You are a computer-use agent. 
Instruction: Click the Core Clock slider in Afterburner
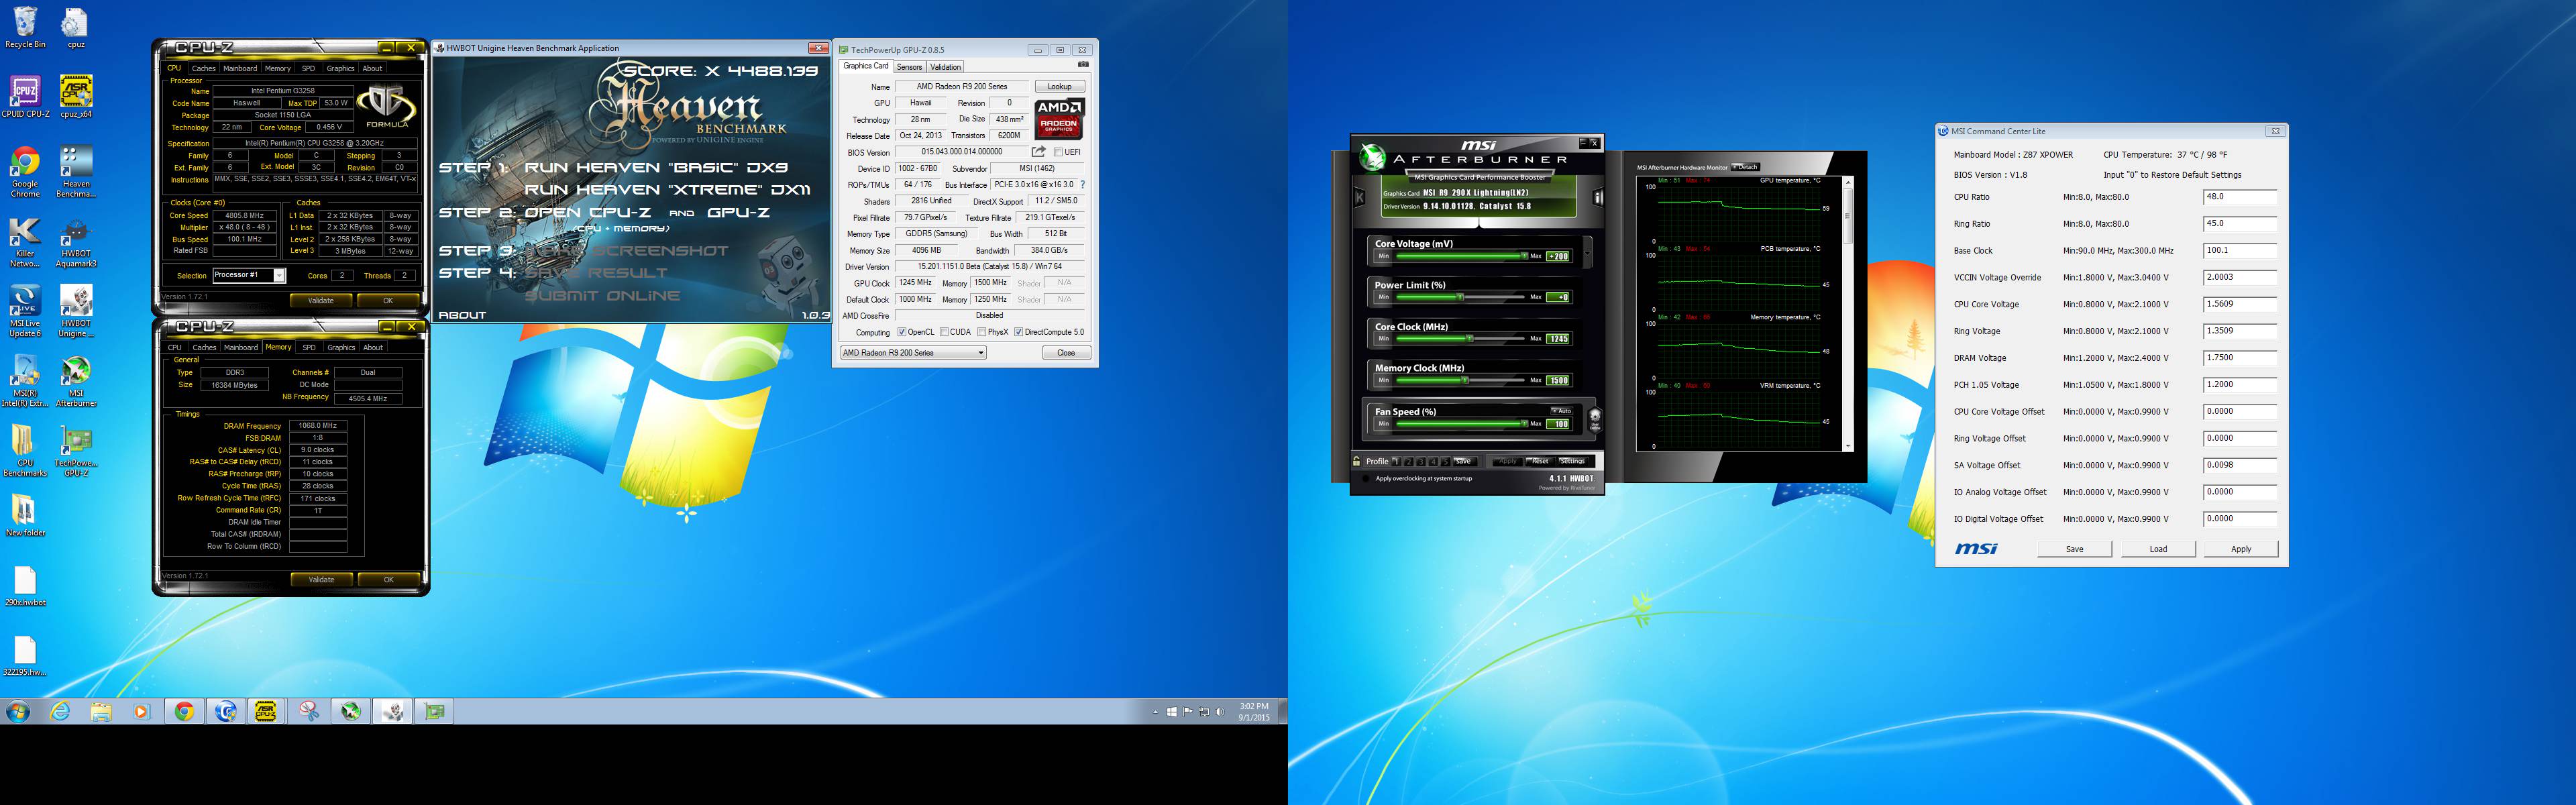point(1460,339)
